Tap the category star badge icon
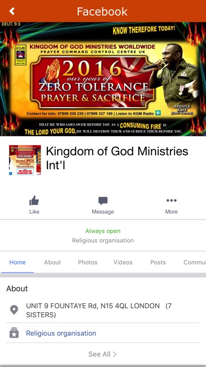The height and width of the screenshot is (367, 206). point(14,333)
